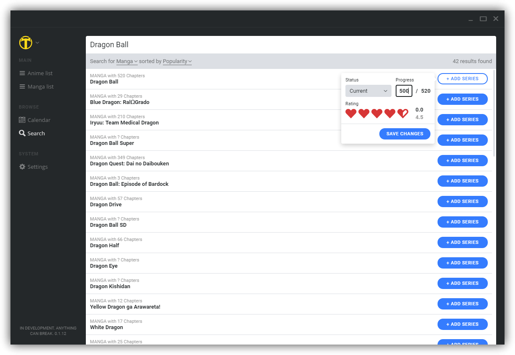The height and width of the screenshot is (355, 515).
Task: Close the application window
Action: 496,19
